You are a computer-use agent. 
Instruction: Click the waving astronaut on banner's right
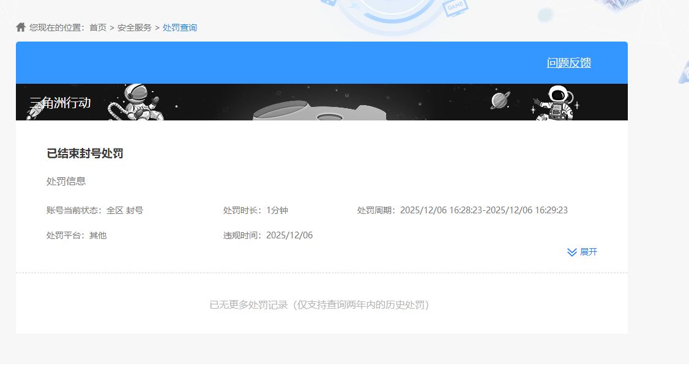click(554, 103)
